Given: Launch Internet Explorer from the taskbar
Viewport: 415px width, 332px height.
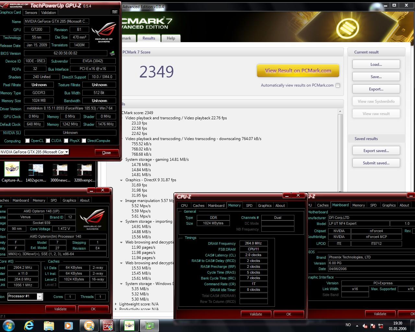Looking at the screenshot, I should click(x=29, y=325).
